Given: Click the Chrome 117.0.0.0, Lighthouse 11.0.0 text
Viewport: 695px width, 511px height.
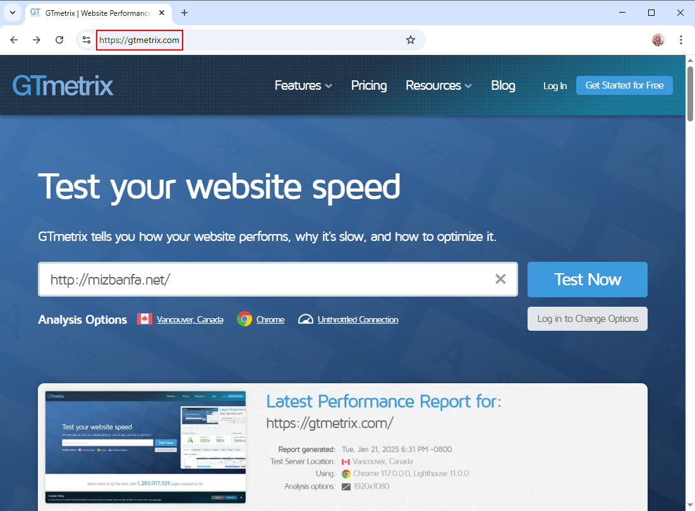Looking at the screenshot, I should [411, 474].
